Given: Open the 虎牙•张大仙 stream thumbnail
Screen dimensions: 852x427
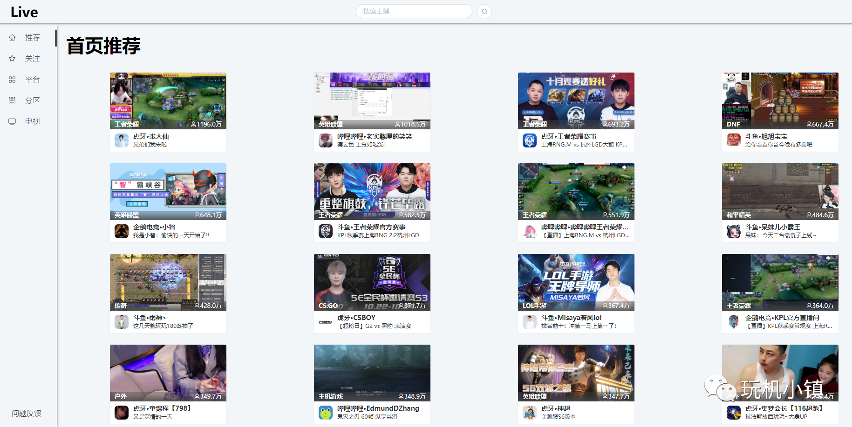Looking at the screenshot, I should point(168,101).
